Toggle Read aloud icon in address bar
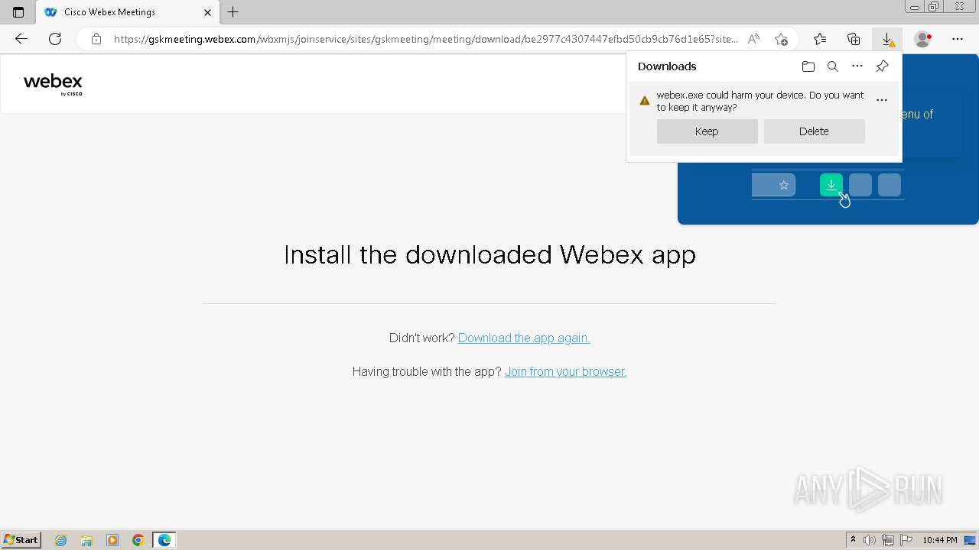 (754, 39)
